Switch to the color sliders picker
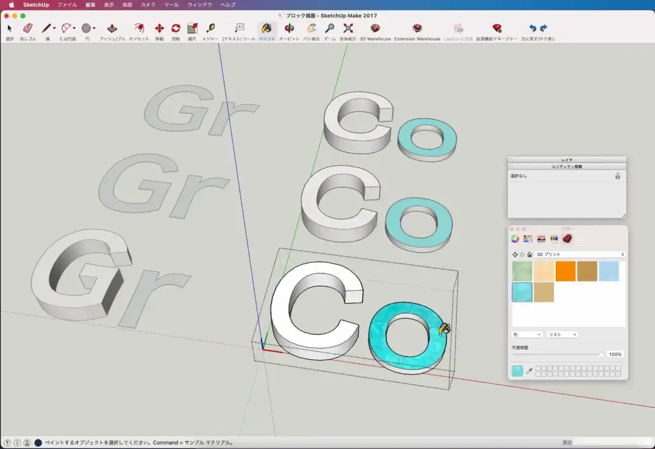This screenshot has height=449, width=655. (x=528, y=239)
